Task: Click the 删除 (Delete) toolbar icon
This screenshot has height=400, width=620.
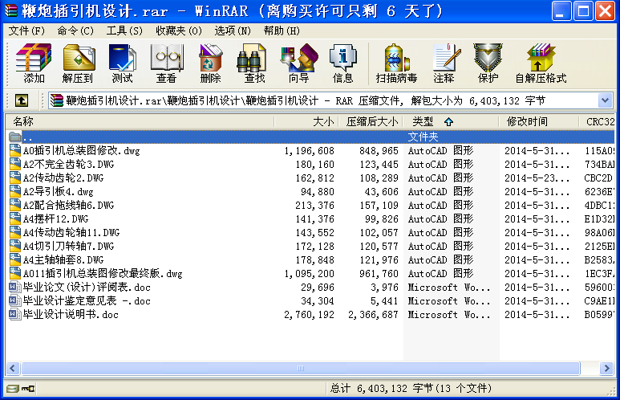Action: coord(210,63)
